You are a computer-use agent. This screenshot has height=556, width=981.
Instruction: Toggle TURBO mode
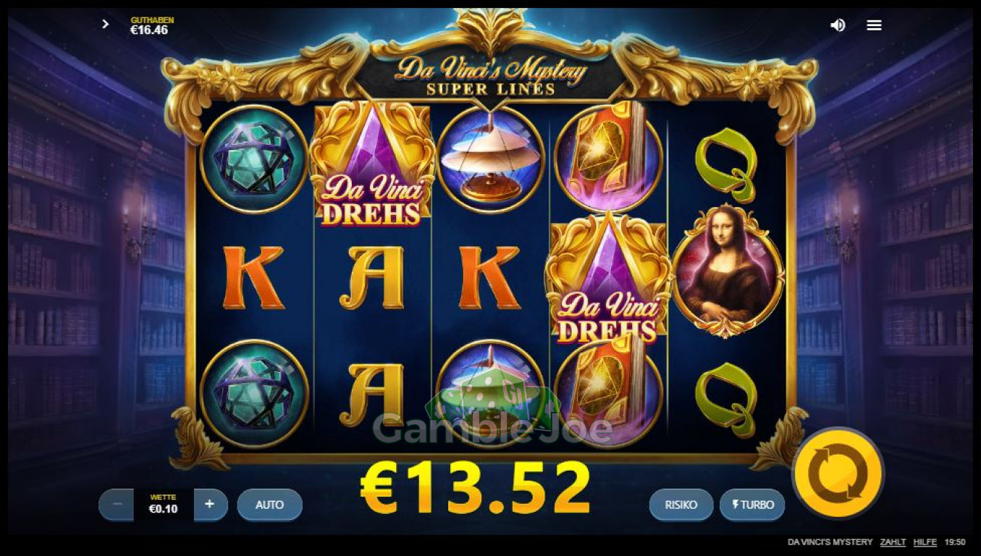tap(752, 505)
